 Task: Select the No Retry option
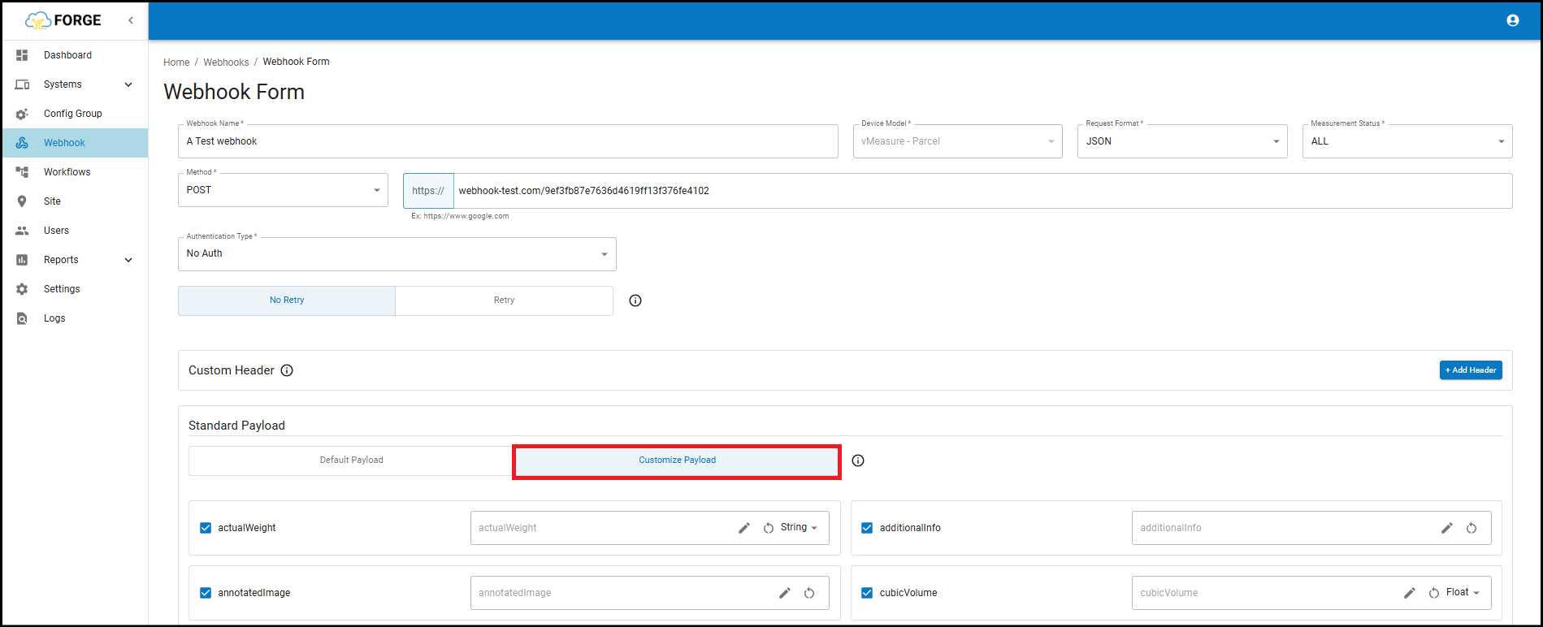(x=287, y=301)
